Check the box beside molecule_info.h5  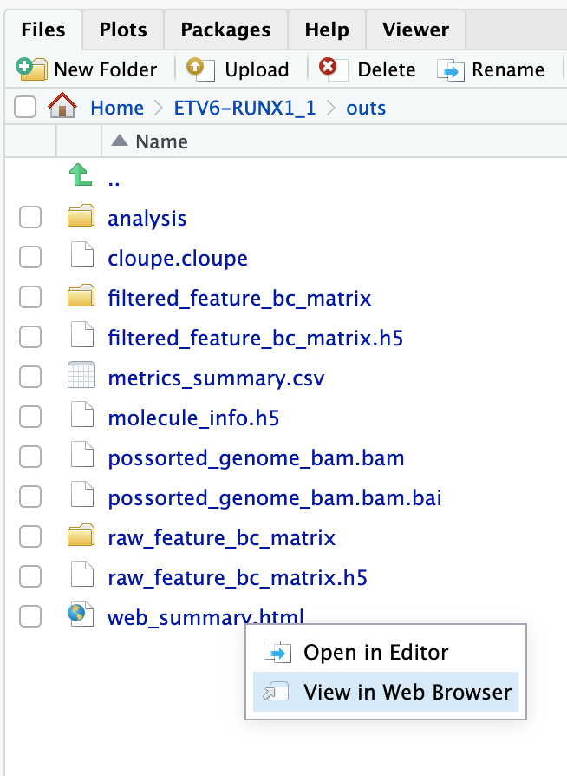pos(30,418)
